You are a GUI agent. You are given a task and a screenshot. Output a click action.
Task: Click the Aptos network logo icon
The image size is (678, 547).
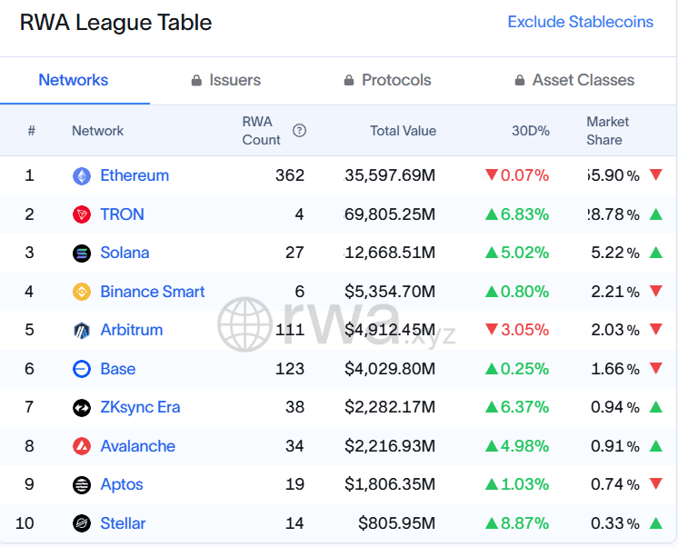coord(81,484)
